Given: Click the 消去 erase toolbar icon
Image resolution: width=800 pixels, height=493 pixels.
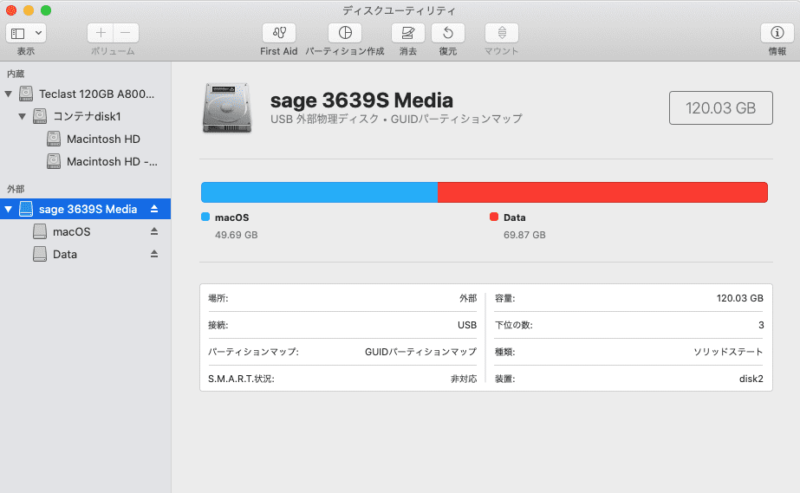Looking at the screenshot, I should (407, 33).
